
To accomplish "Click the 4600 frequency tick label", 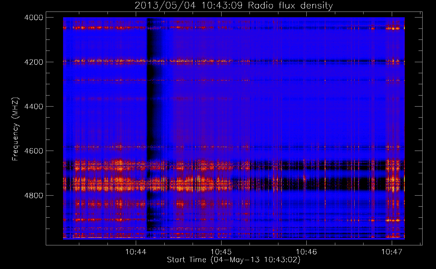I will click(33, 151).
